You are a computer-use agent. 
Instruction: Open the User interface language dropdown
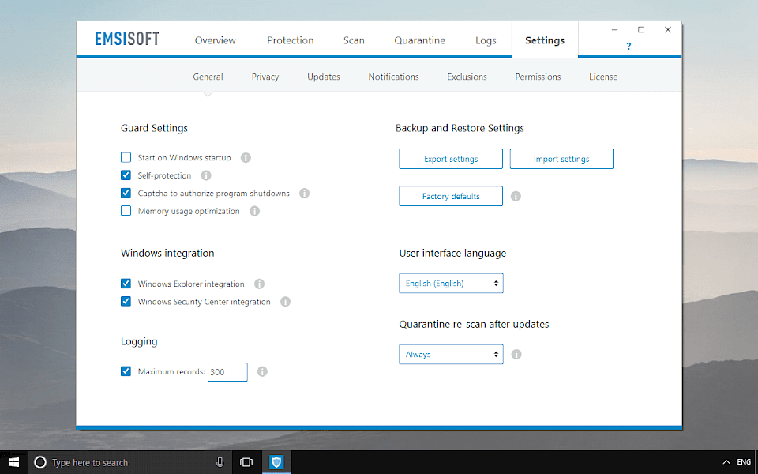coord(451,284)
